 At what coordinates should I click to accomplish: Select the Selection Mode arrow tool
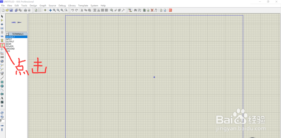tap(2, 16)
